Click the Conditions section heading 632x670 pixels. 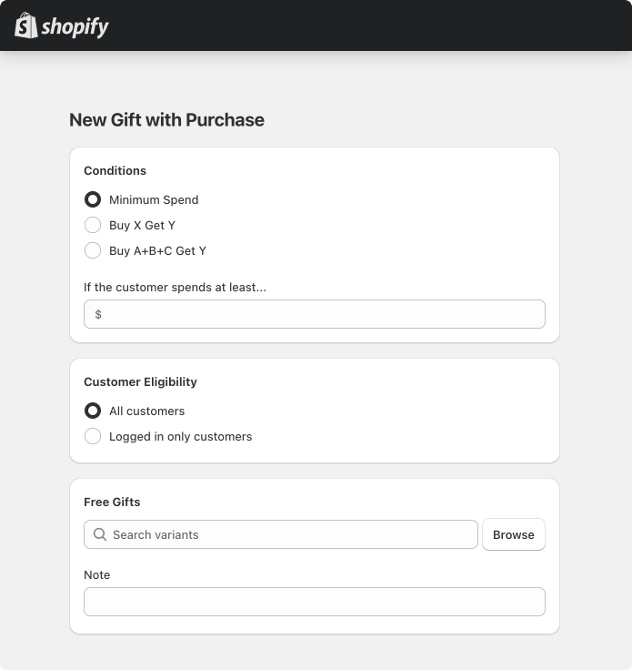115,170
